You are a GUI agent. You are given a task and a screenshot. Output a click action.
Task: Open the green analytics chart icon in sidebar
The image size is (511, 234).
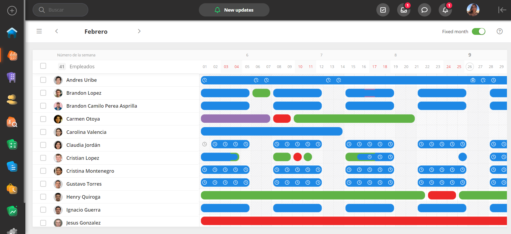[12, 211]
